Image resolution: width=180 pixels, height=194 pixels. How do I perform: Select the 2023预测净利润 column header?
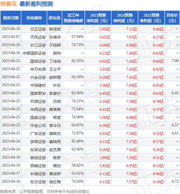98,18
